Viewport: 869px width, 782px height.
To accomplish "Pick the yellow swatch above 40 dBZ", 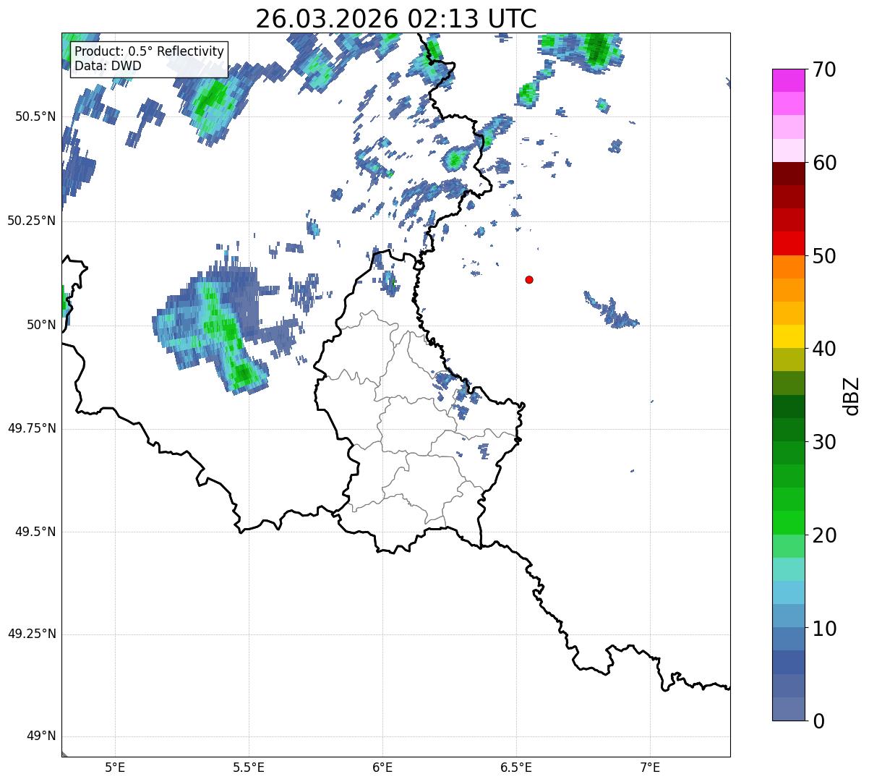I will point(788,336).
